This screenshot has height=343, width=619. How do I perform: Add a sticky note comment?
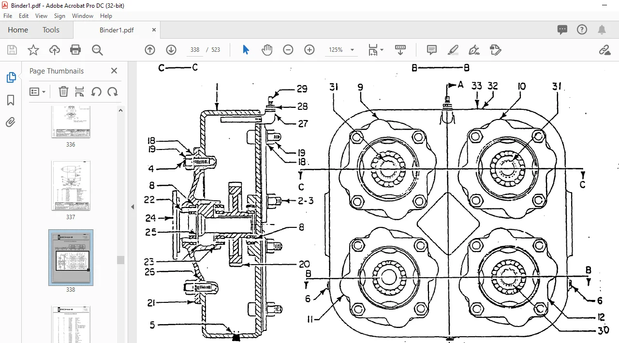tap(432, 50)
